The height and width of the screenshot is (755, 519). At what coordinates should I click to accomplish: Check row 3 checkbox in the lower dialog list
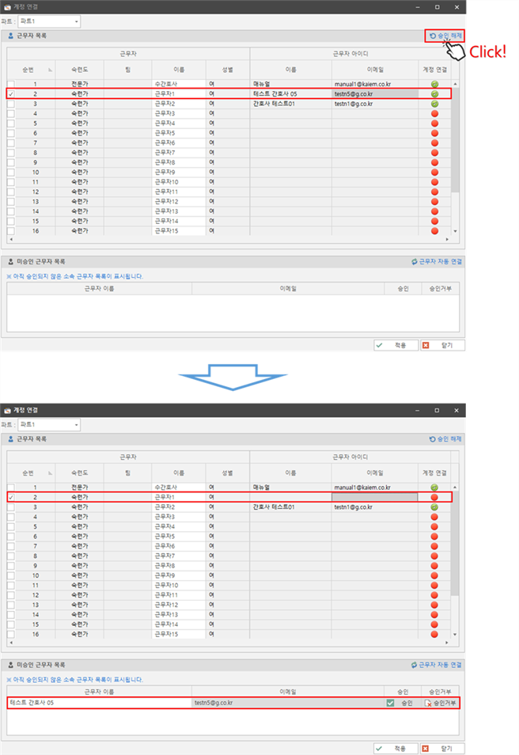pos(11,506)
